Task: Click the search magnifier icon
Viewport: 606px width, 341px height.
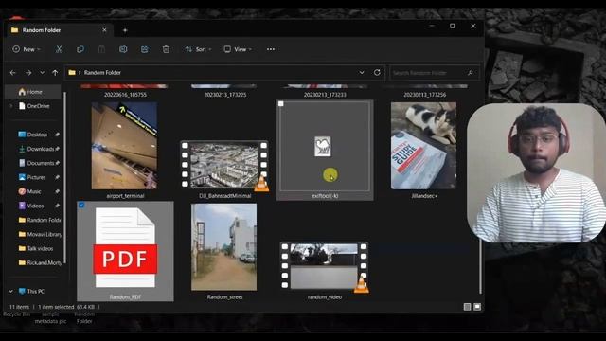Action: [x=471, y=73]
